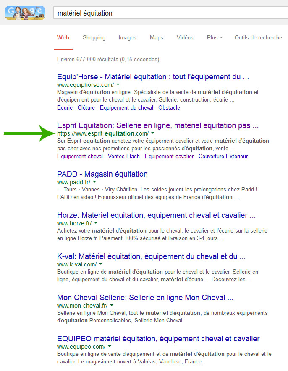
Task: Click the www.padd.fr URL text
Action: 73,182
